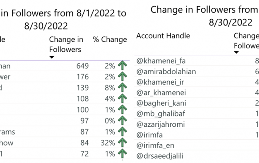Sort by the % Change column header
The height and width of the screenshot is (163, 259).
point(110,40)
